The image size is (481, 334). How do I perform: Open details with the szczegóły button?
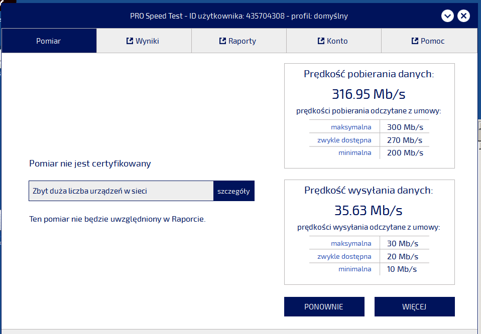[233, 191]
